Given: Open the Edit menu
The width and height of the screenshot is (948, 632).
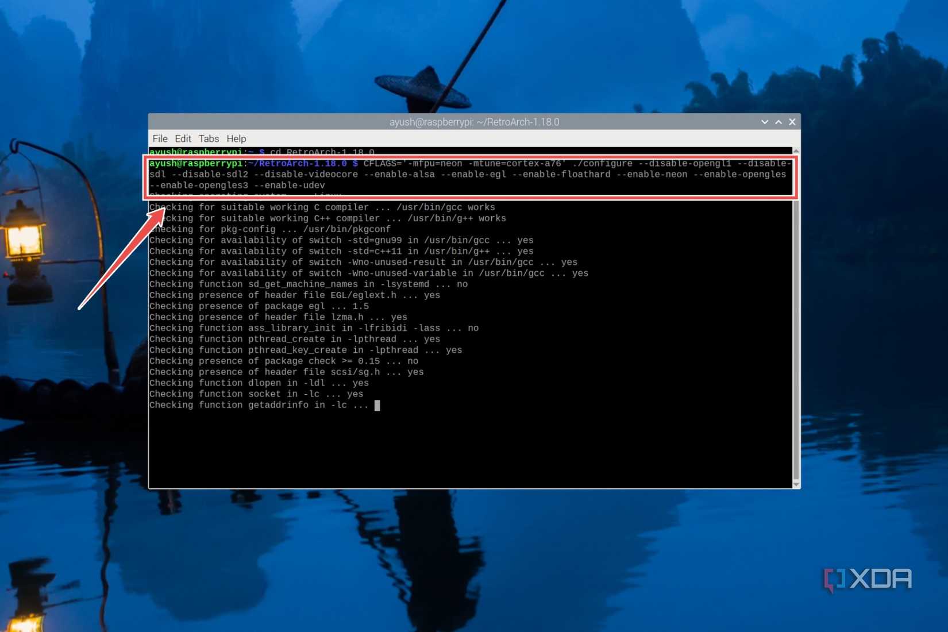Looking at the screenshot, I should point(183,138).
